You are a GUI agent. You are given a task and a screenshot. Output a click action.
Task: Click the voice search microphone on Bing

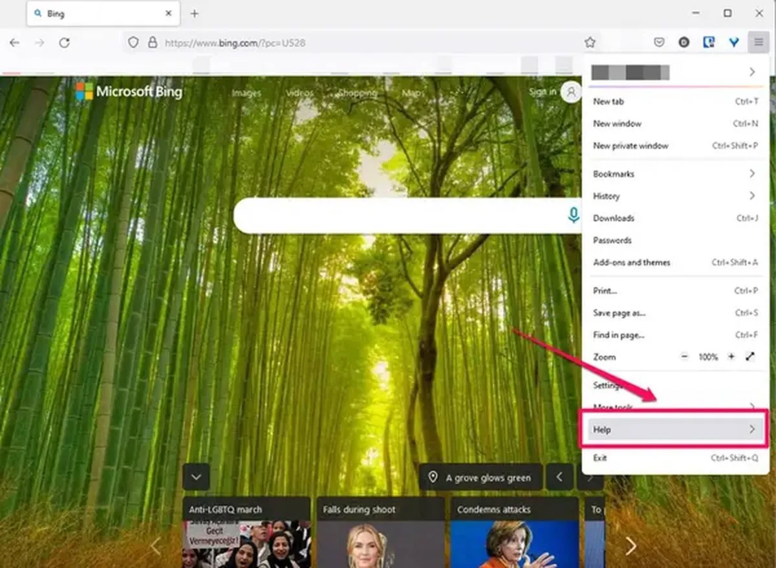(x=574, y=215)
